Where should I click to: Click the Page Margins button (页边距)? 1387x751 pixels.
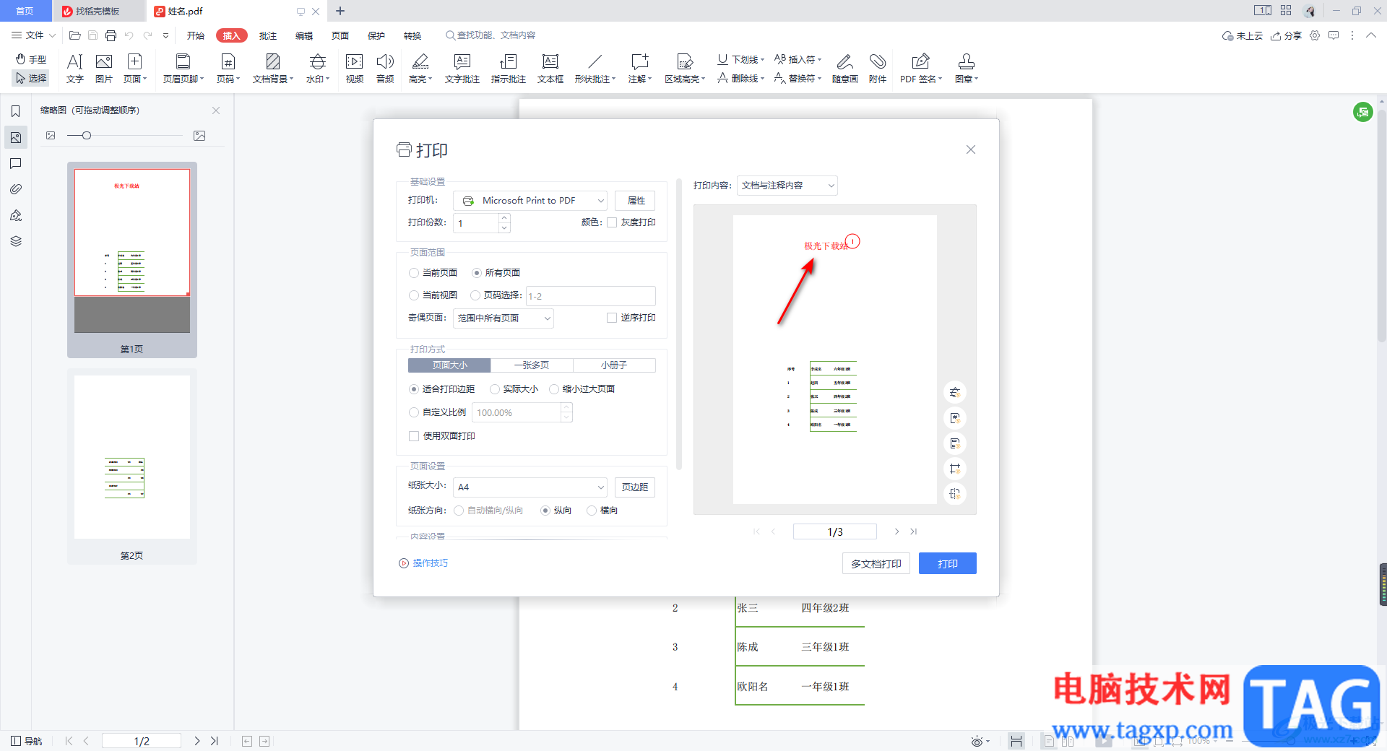point(635,487)
